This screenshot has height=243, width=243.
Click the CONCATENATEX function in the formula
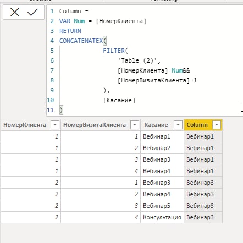pos(81,41)
